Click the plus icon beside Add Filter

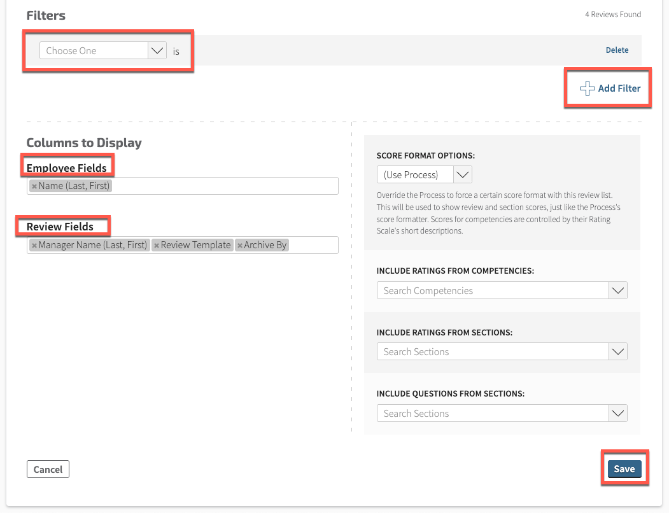click(587, 88)
